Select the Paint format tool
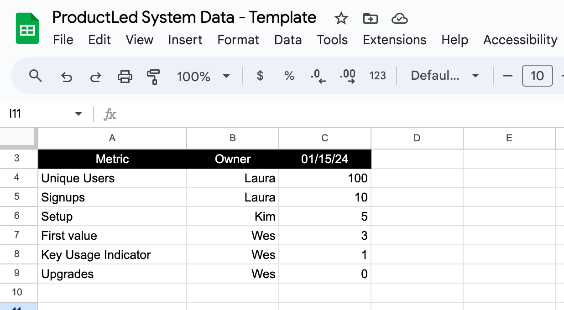The image size is (564, 310). [x=153, y=76]
